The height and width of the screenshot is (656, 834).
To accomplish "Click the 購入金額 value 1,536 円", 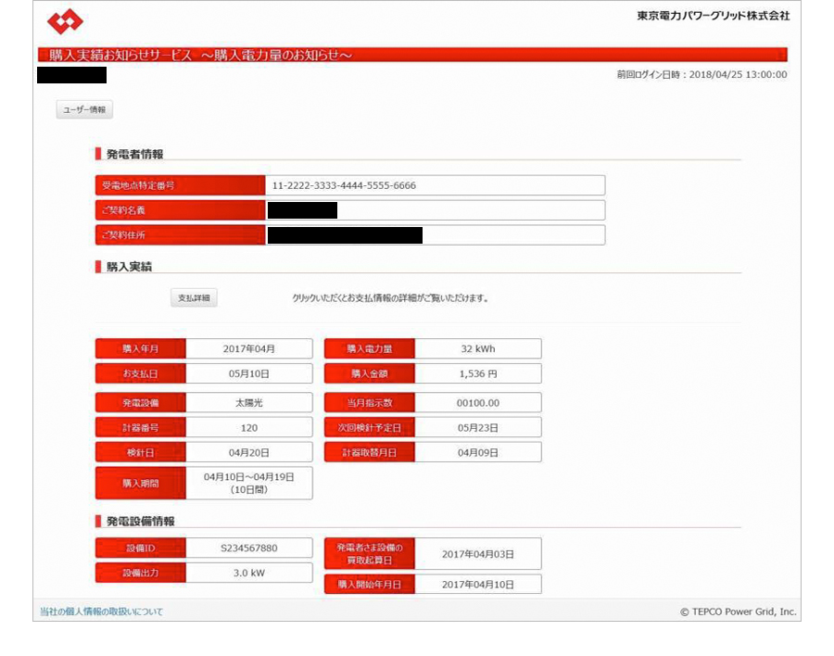I will point(477,373).
